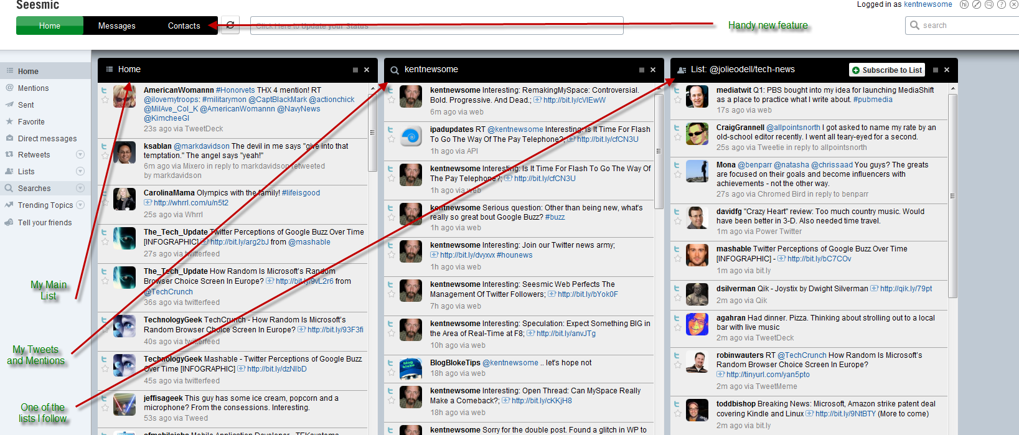Open column options menu in Home column
This screenshot has height=435, width=1019.
click(355, 70)
